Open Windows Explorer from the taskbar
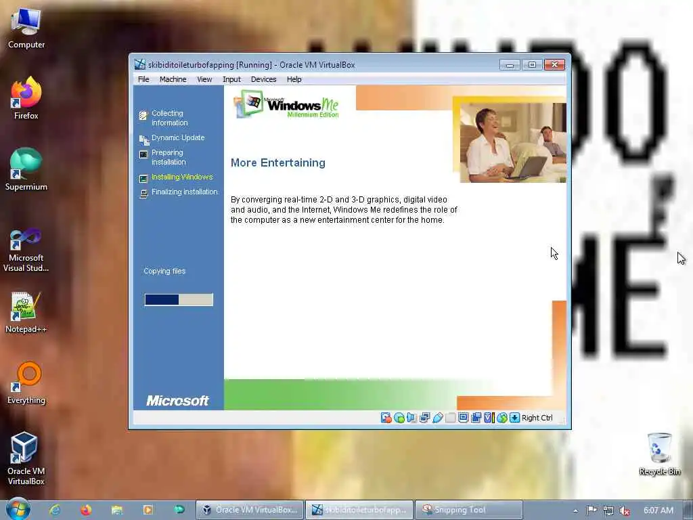 116,510
